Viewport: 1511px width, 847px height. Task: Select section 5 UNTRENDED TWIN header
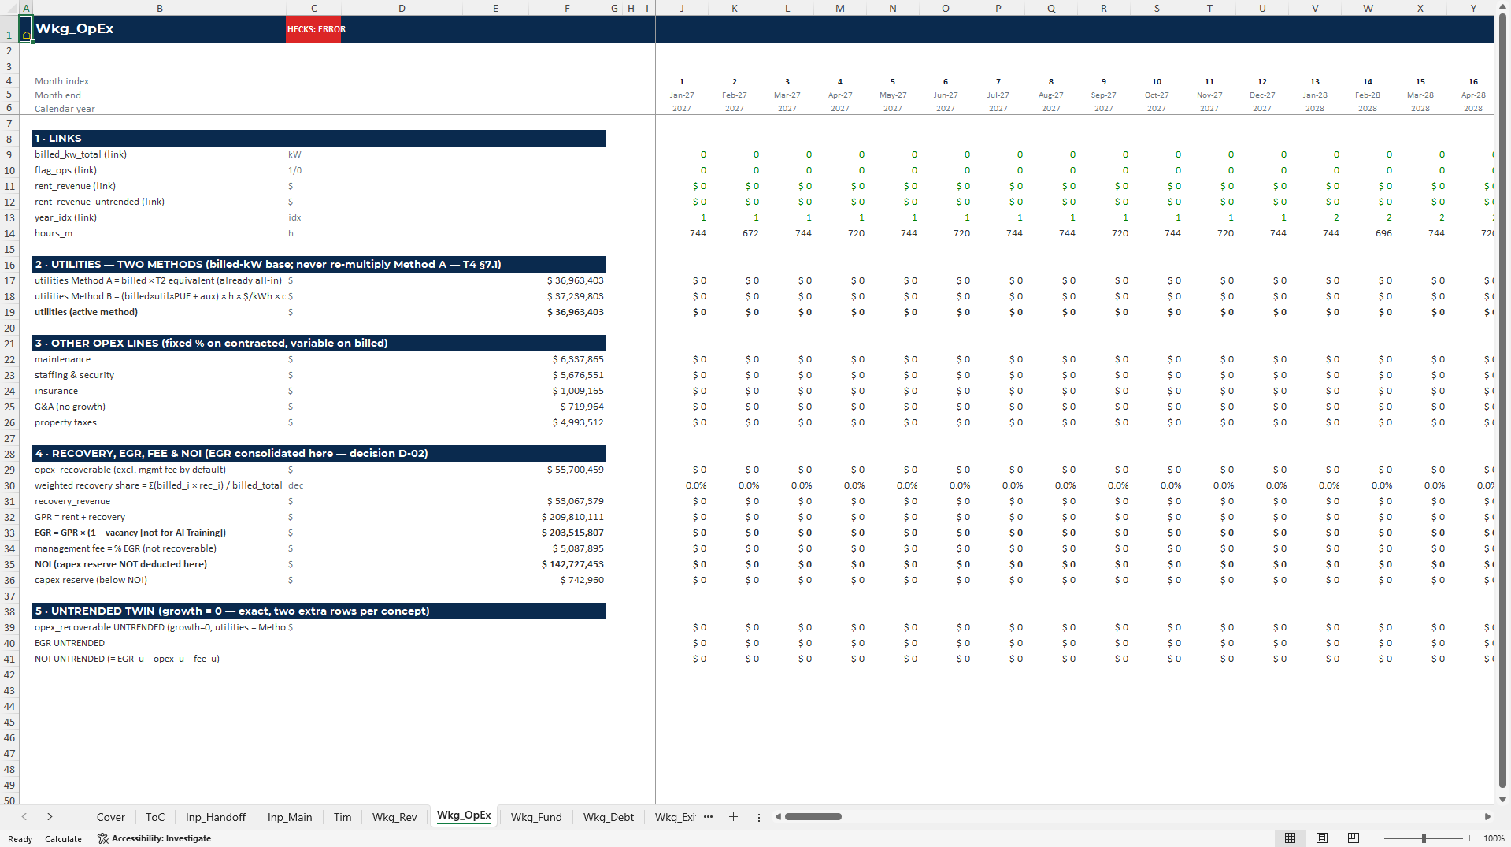(x=319, y=611)
